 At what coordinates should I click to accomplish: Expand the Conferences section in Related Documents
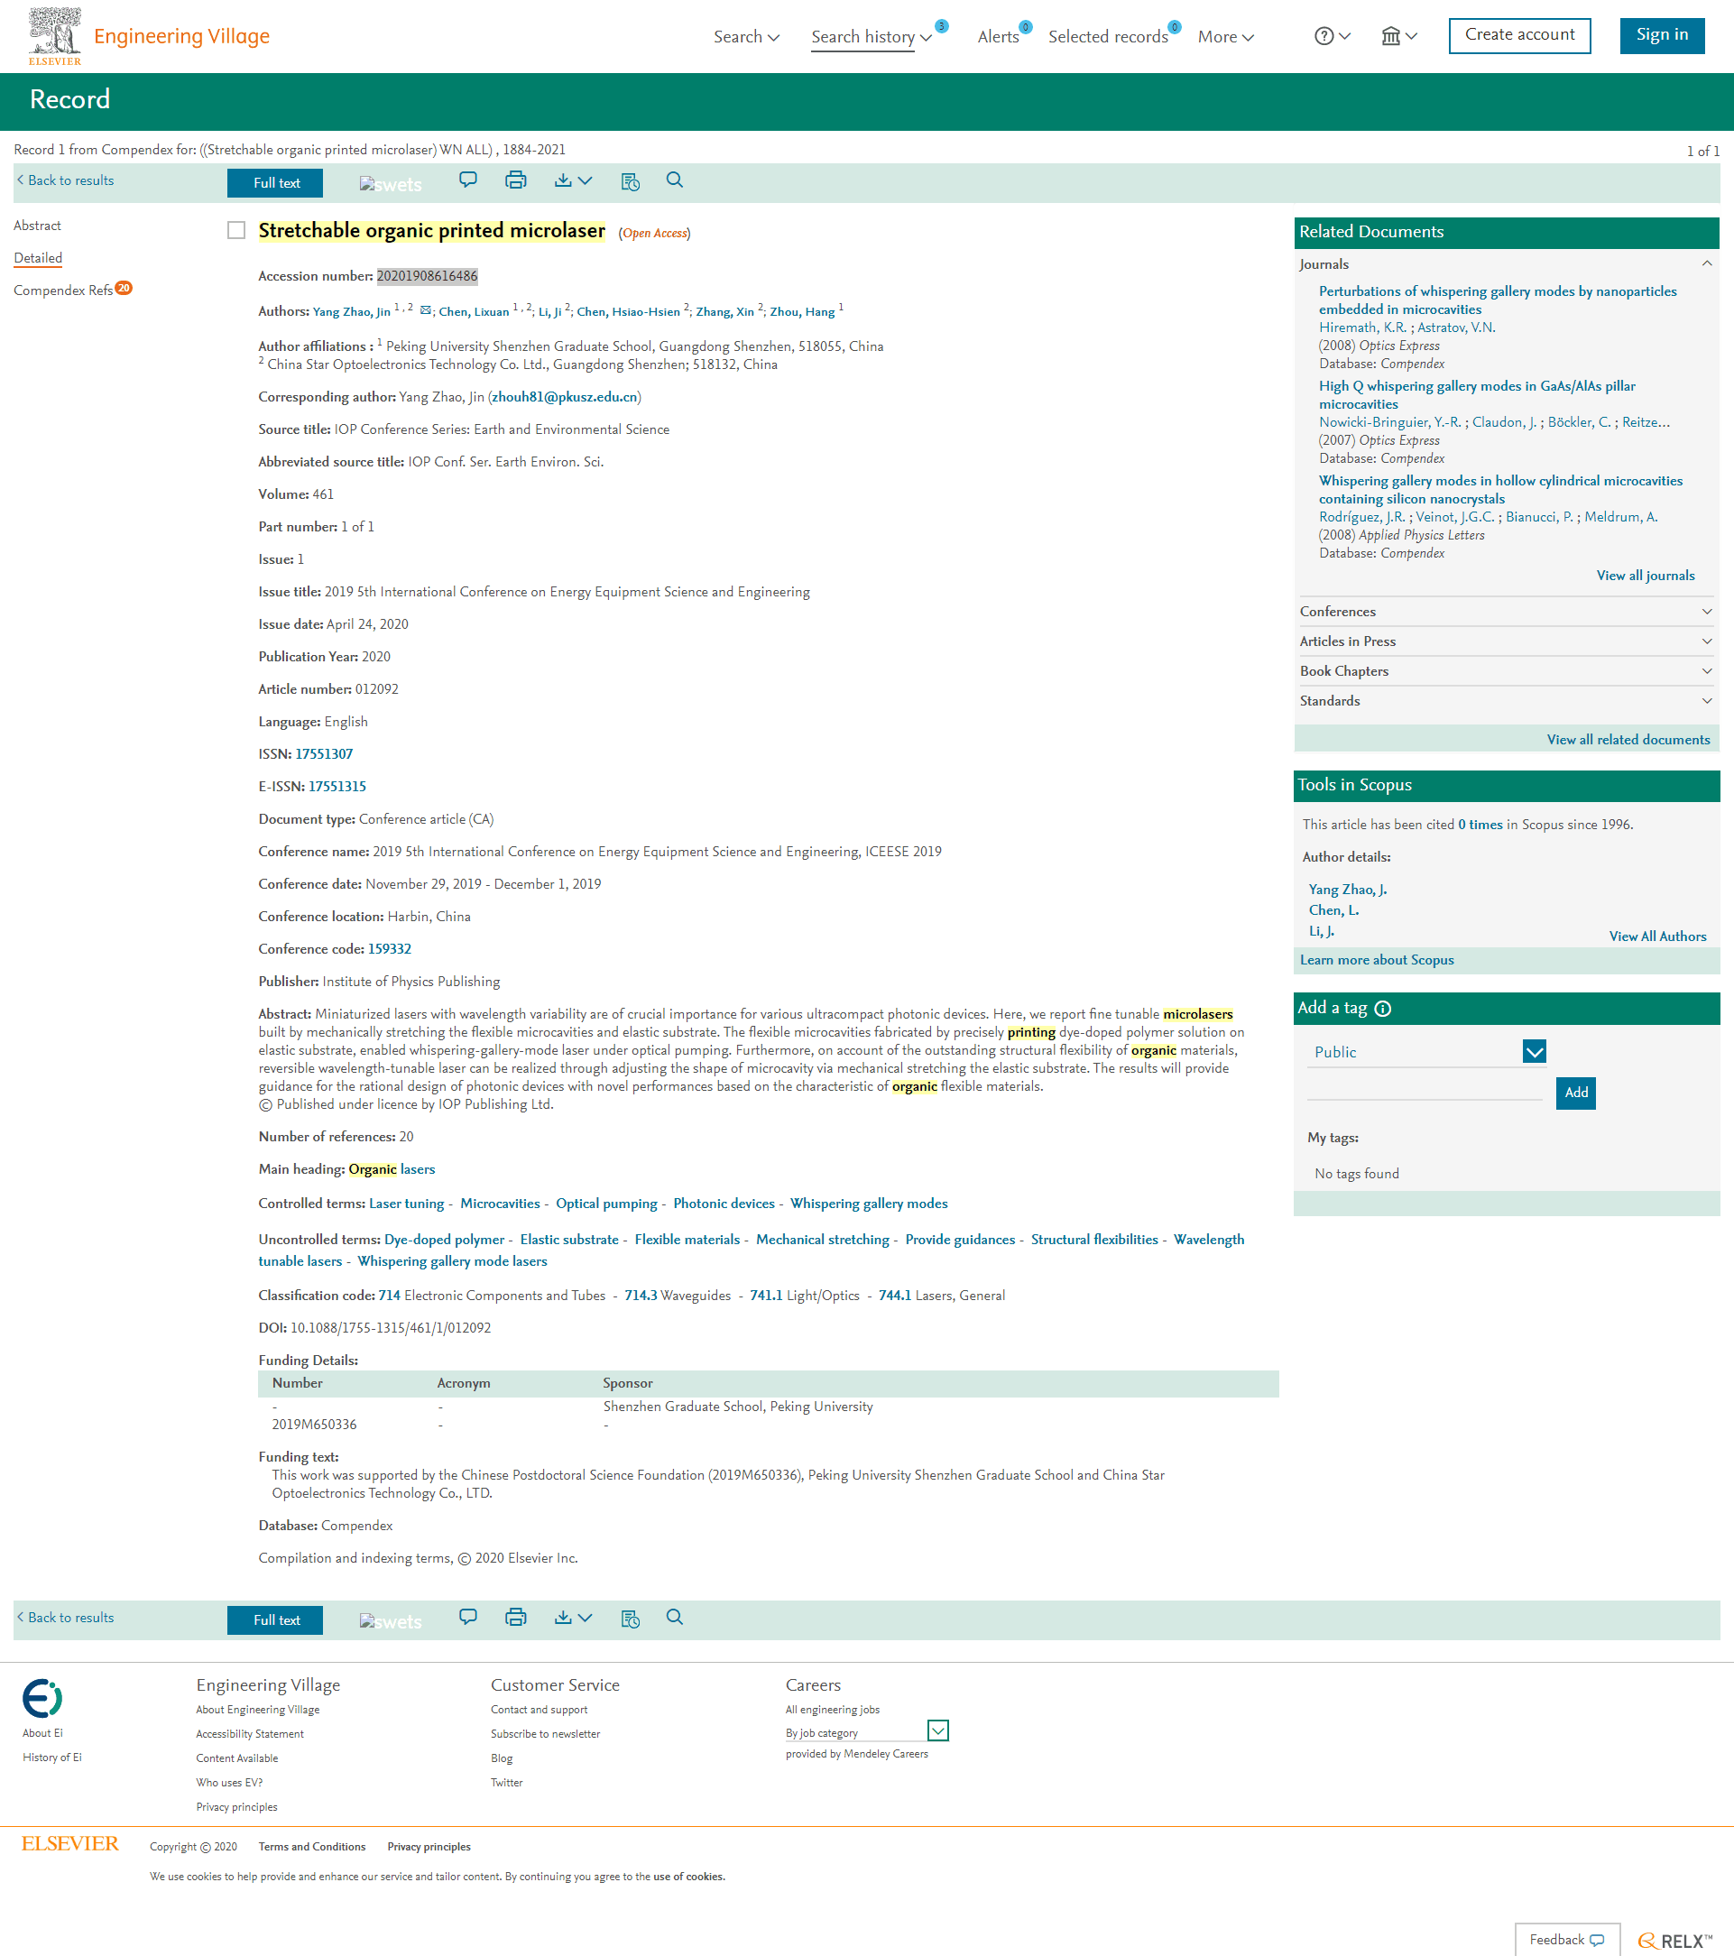point(1507,612)
